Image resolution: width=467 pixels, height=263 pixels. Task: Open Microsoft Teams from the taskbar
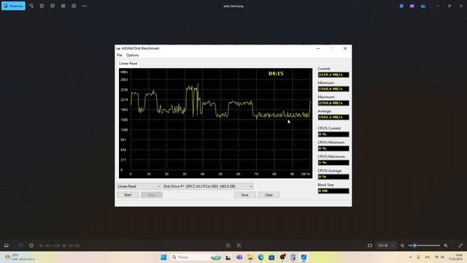point(239,257)
